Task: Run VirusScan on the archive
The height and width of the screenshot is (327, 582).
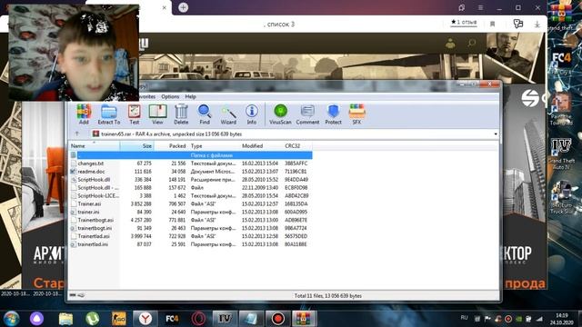Action: click(280, 114)
